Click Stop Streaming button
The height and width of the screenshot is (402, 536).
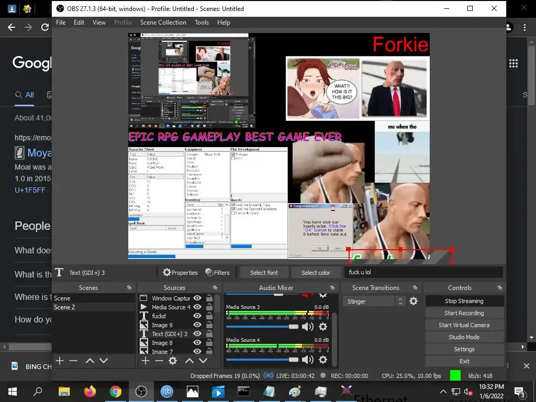[x=464, y=301]
